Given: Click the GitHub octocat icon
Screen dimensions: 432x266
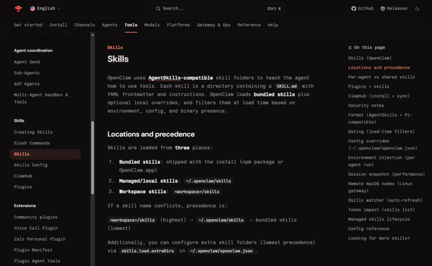Looking at the screenshot, I should point(354,8).
